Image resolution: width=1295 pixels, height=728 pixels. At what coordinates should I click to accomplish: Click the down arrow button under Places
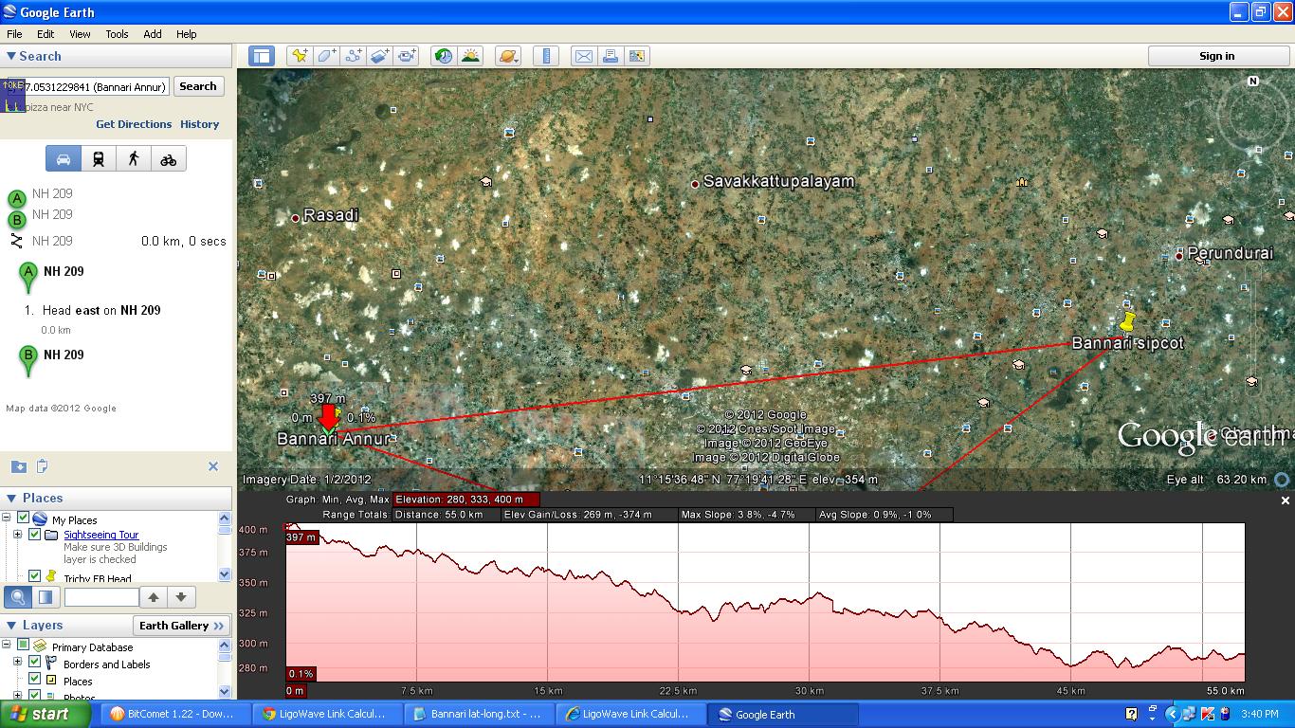click(x=180, y=597)
